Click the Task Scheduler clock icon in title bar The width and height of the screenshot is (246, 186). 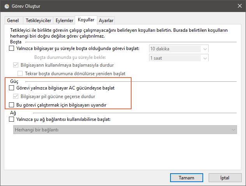tap(7, 6)
